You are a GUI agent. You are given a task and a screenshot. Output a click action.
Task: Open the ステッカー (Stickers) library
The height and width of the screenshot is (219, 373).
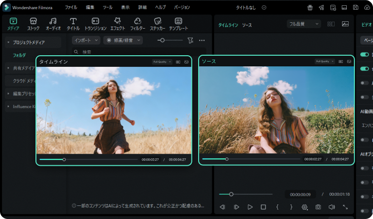pos(157,24)
